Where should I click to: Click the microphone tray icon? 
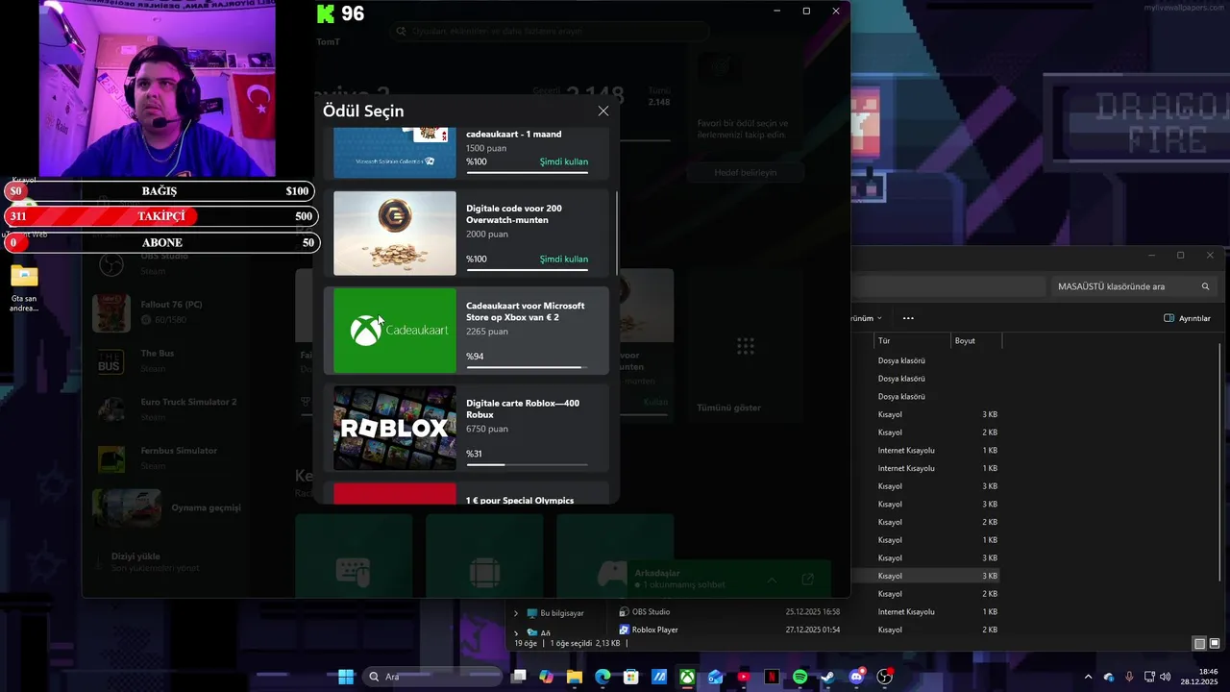click(1129, 677)
